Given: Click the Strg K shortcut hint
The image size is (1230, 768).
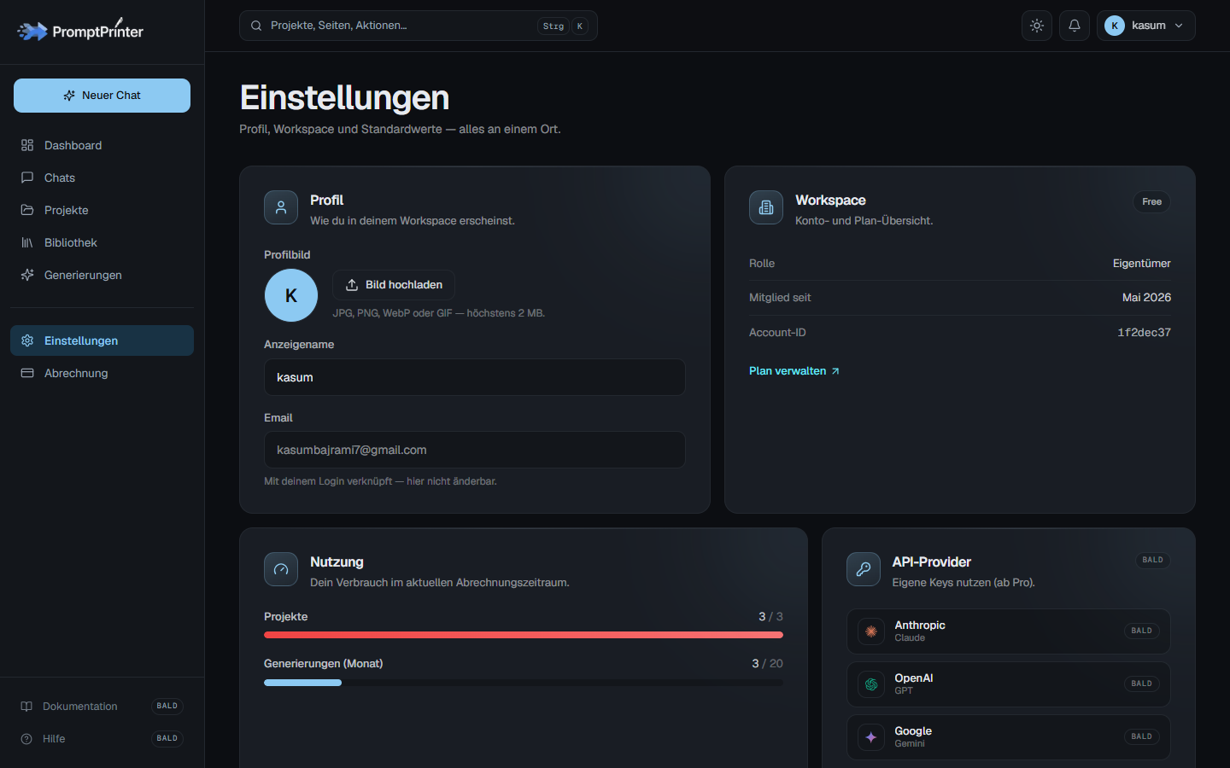Looking at the screenshot, I should point(563,26).
